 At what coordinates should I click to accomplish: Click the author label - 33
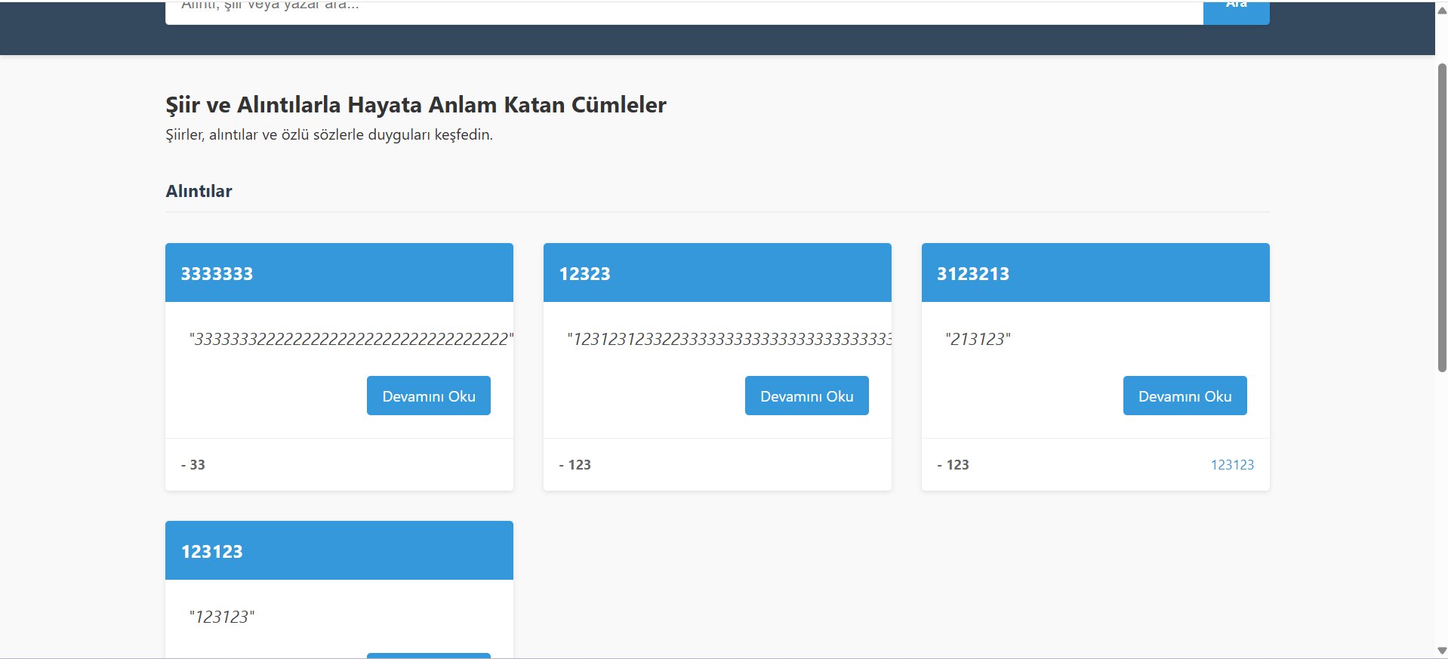point(193,464)
